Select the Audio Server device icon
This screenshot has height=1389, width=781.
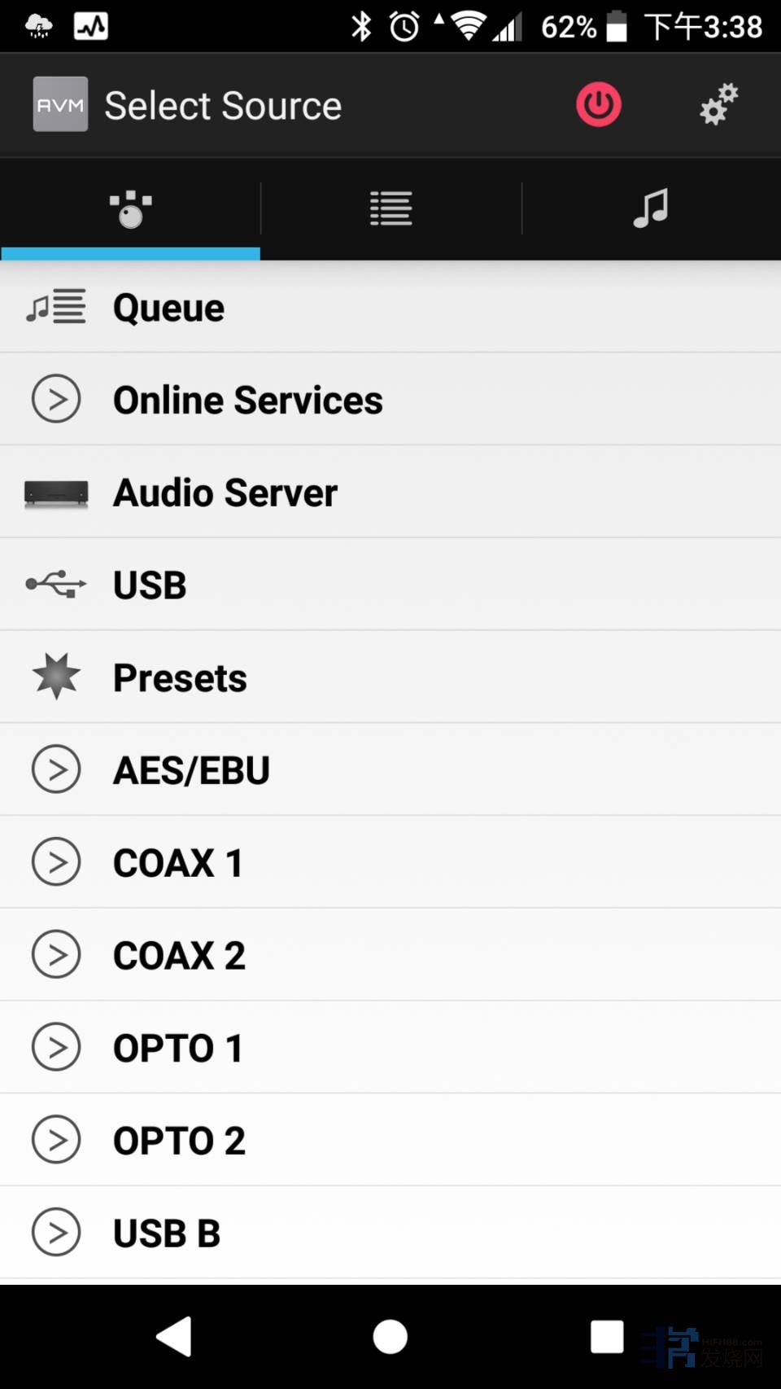[x=55, y=493]
